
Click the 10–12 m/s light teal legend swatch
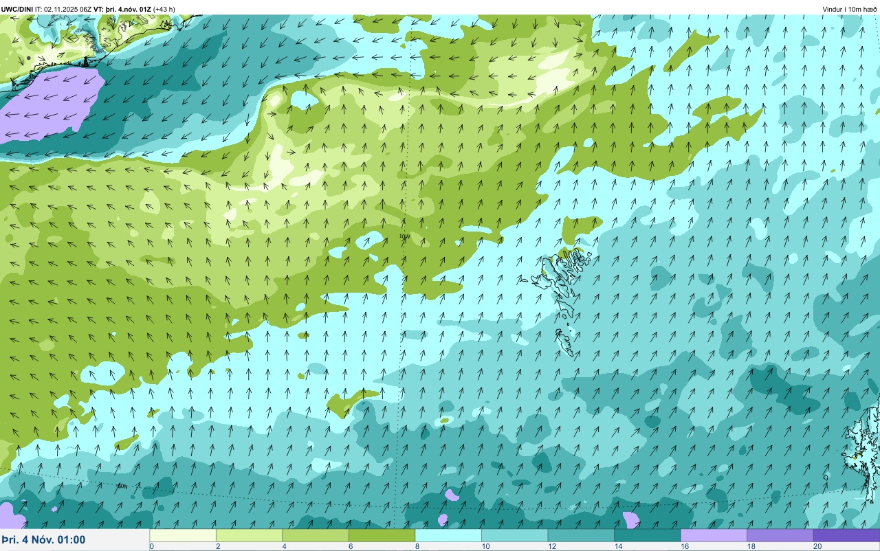tap(514, 535)
